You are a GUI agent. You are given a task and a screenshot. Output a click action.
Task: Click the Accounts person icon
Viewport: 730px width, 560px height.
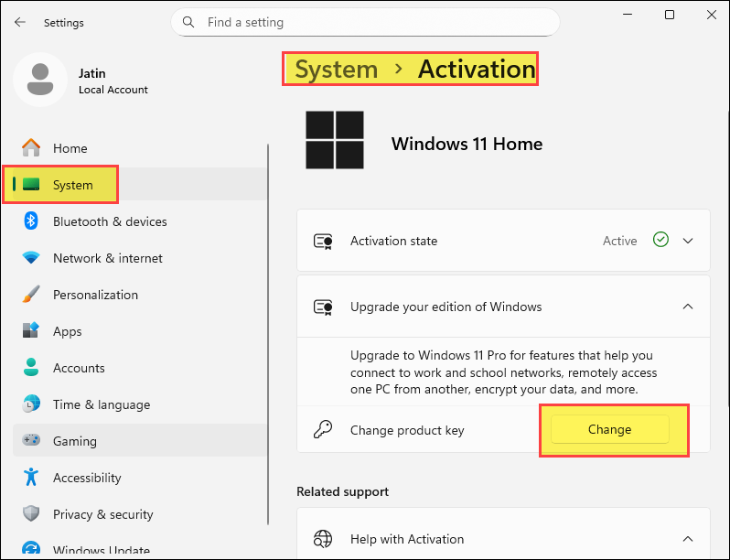(x=31, y=367)
